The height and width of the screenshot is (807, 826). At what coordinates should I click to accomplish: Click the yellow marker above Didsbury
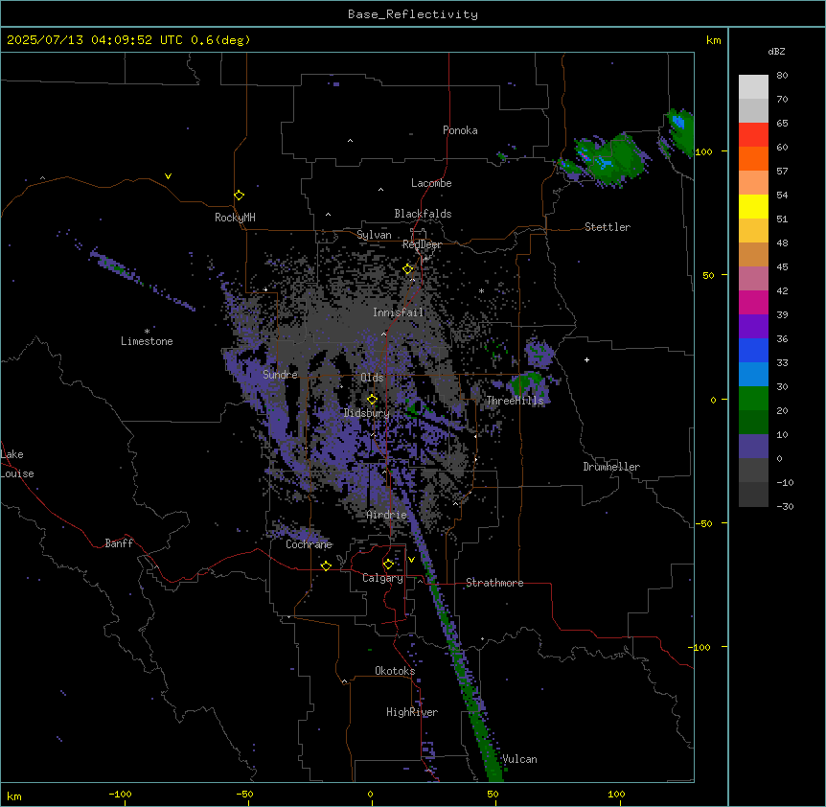click(372, 399)
